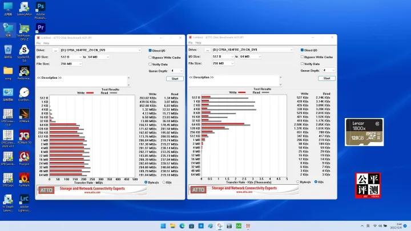The height and width of the screenshot is (231, 411).
Task: Open I/O Size start dropdown in left window
Action: [x=71, y=57]
